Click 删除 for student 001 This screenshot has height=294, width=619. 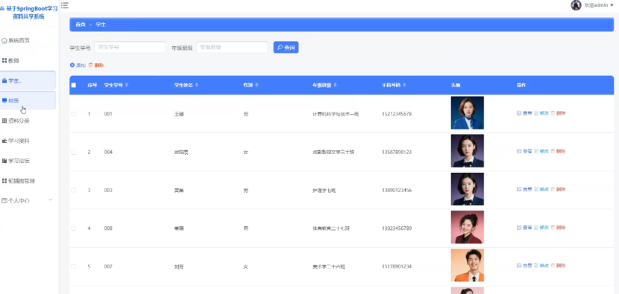(x=558, y=113)
